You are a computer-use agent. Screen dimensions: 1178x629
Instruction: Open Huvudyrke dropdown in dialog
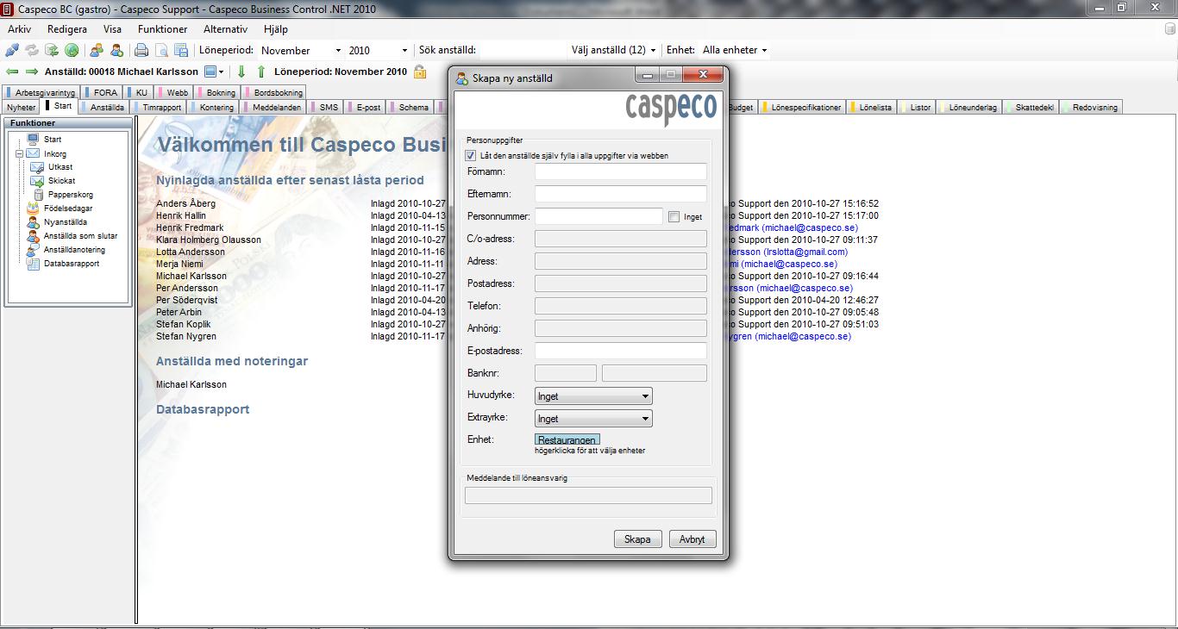pyautogui.click(x=593, y=396)
